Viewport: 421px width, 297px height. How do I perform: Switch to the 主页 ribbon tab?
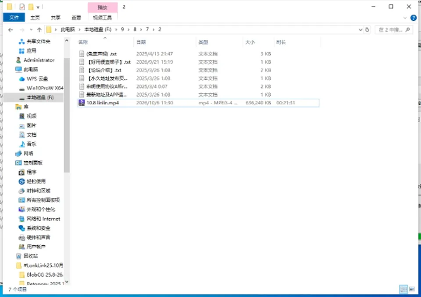point(35,18)
